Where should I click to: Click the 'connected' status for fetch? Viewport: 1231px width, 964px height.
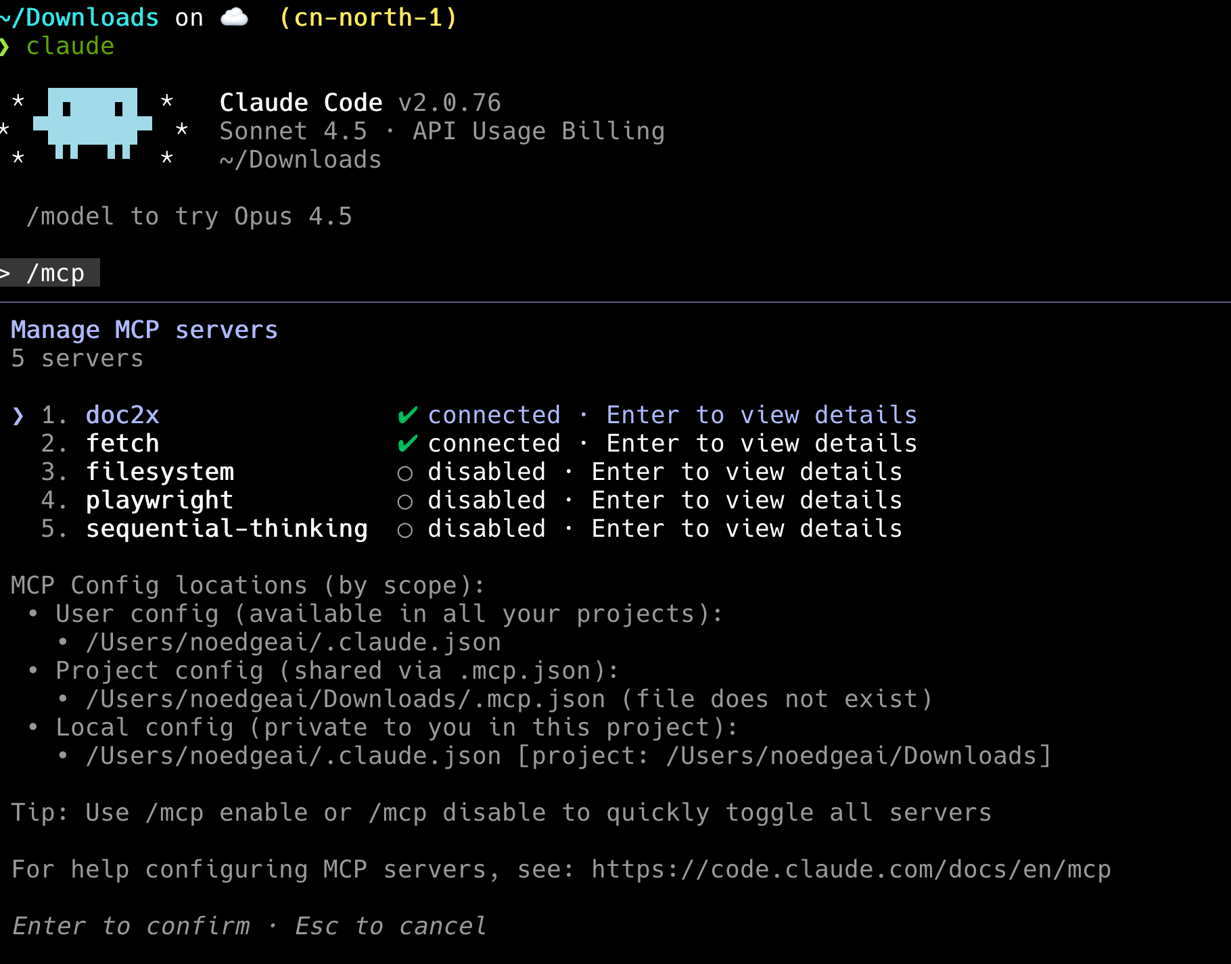[x=494, y=443]
